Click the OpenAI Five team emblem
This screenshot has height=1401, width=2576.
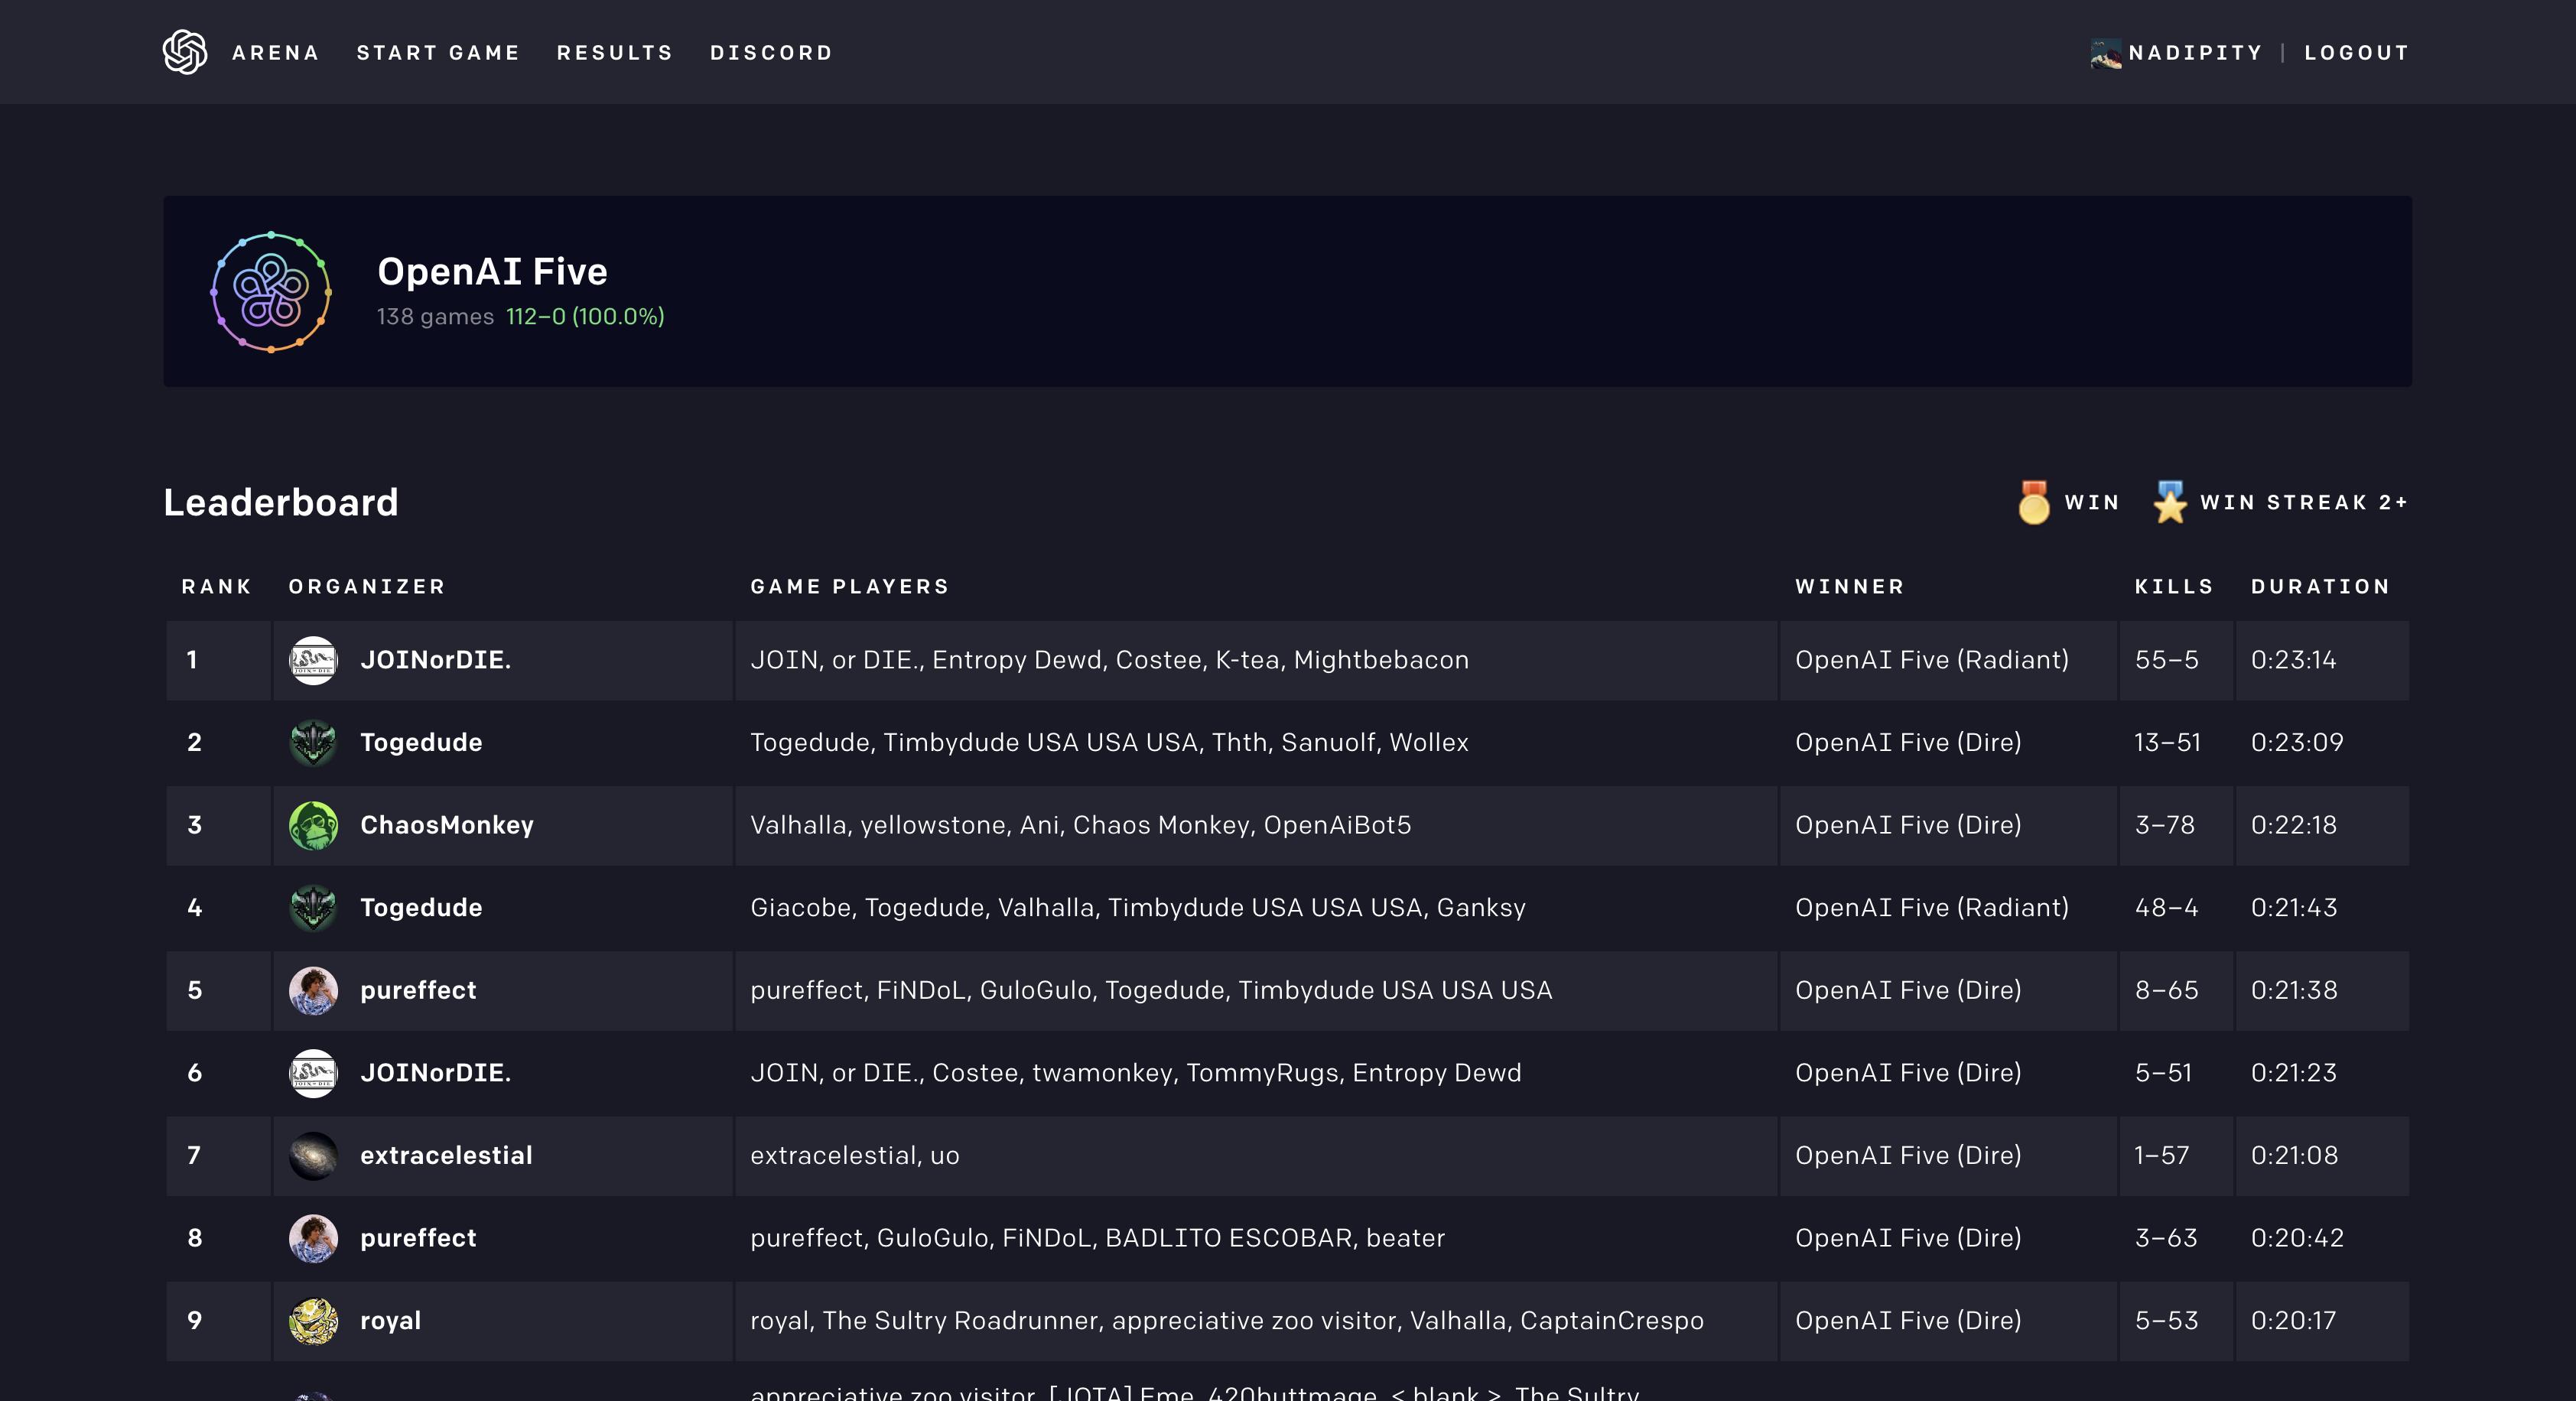(271, 292)
